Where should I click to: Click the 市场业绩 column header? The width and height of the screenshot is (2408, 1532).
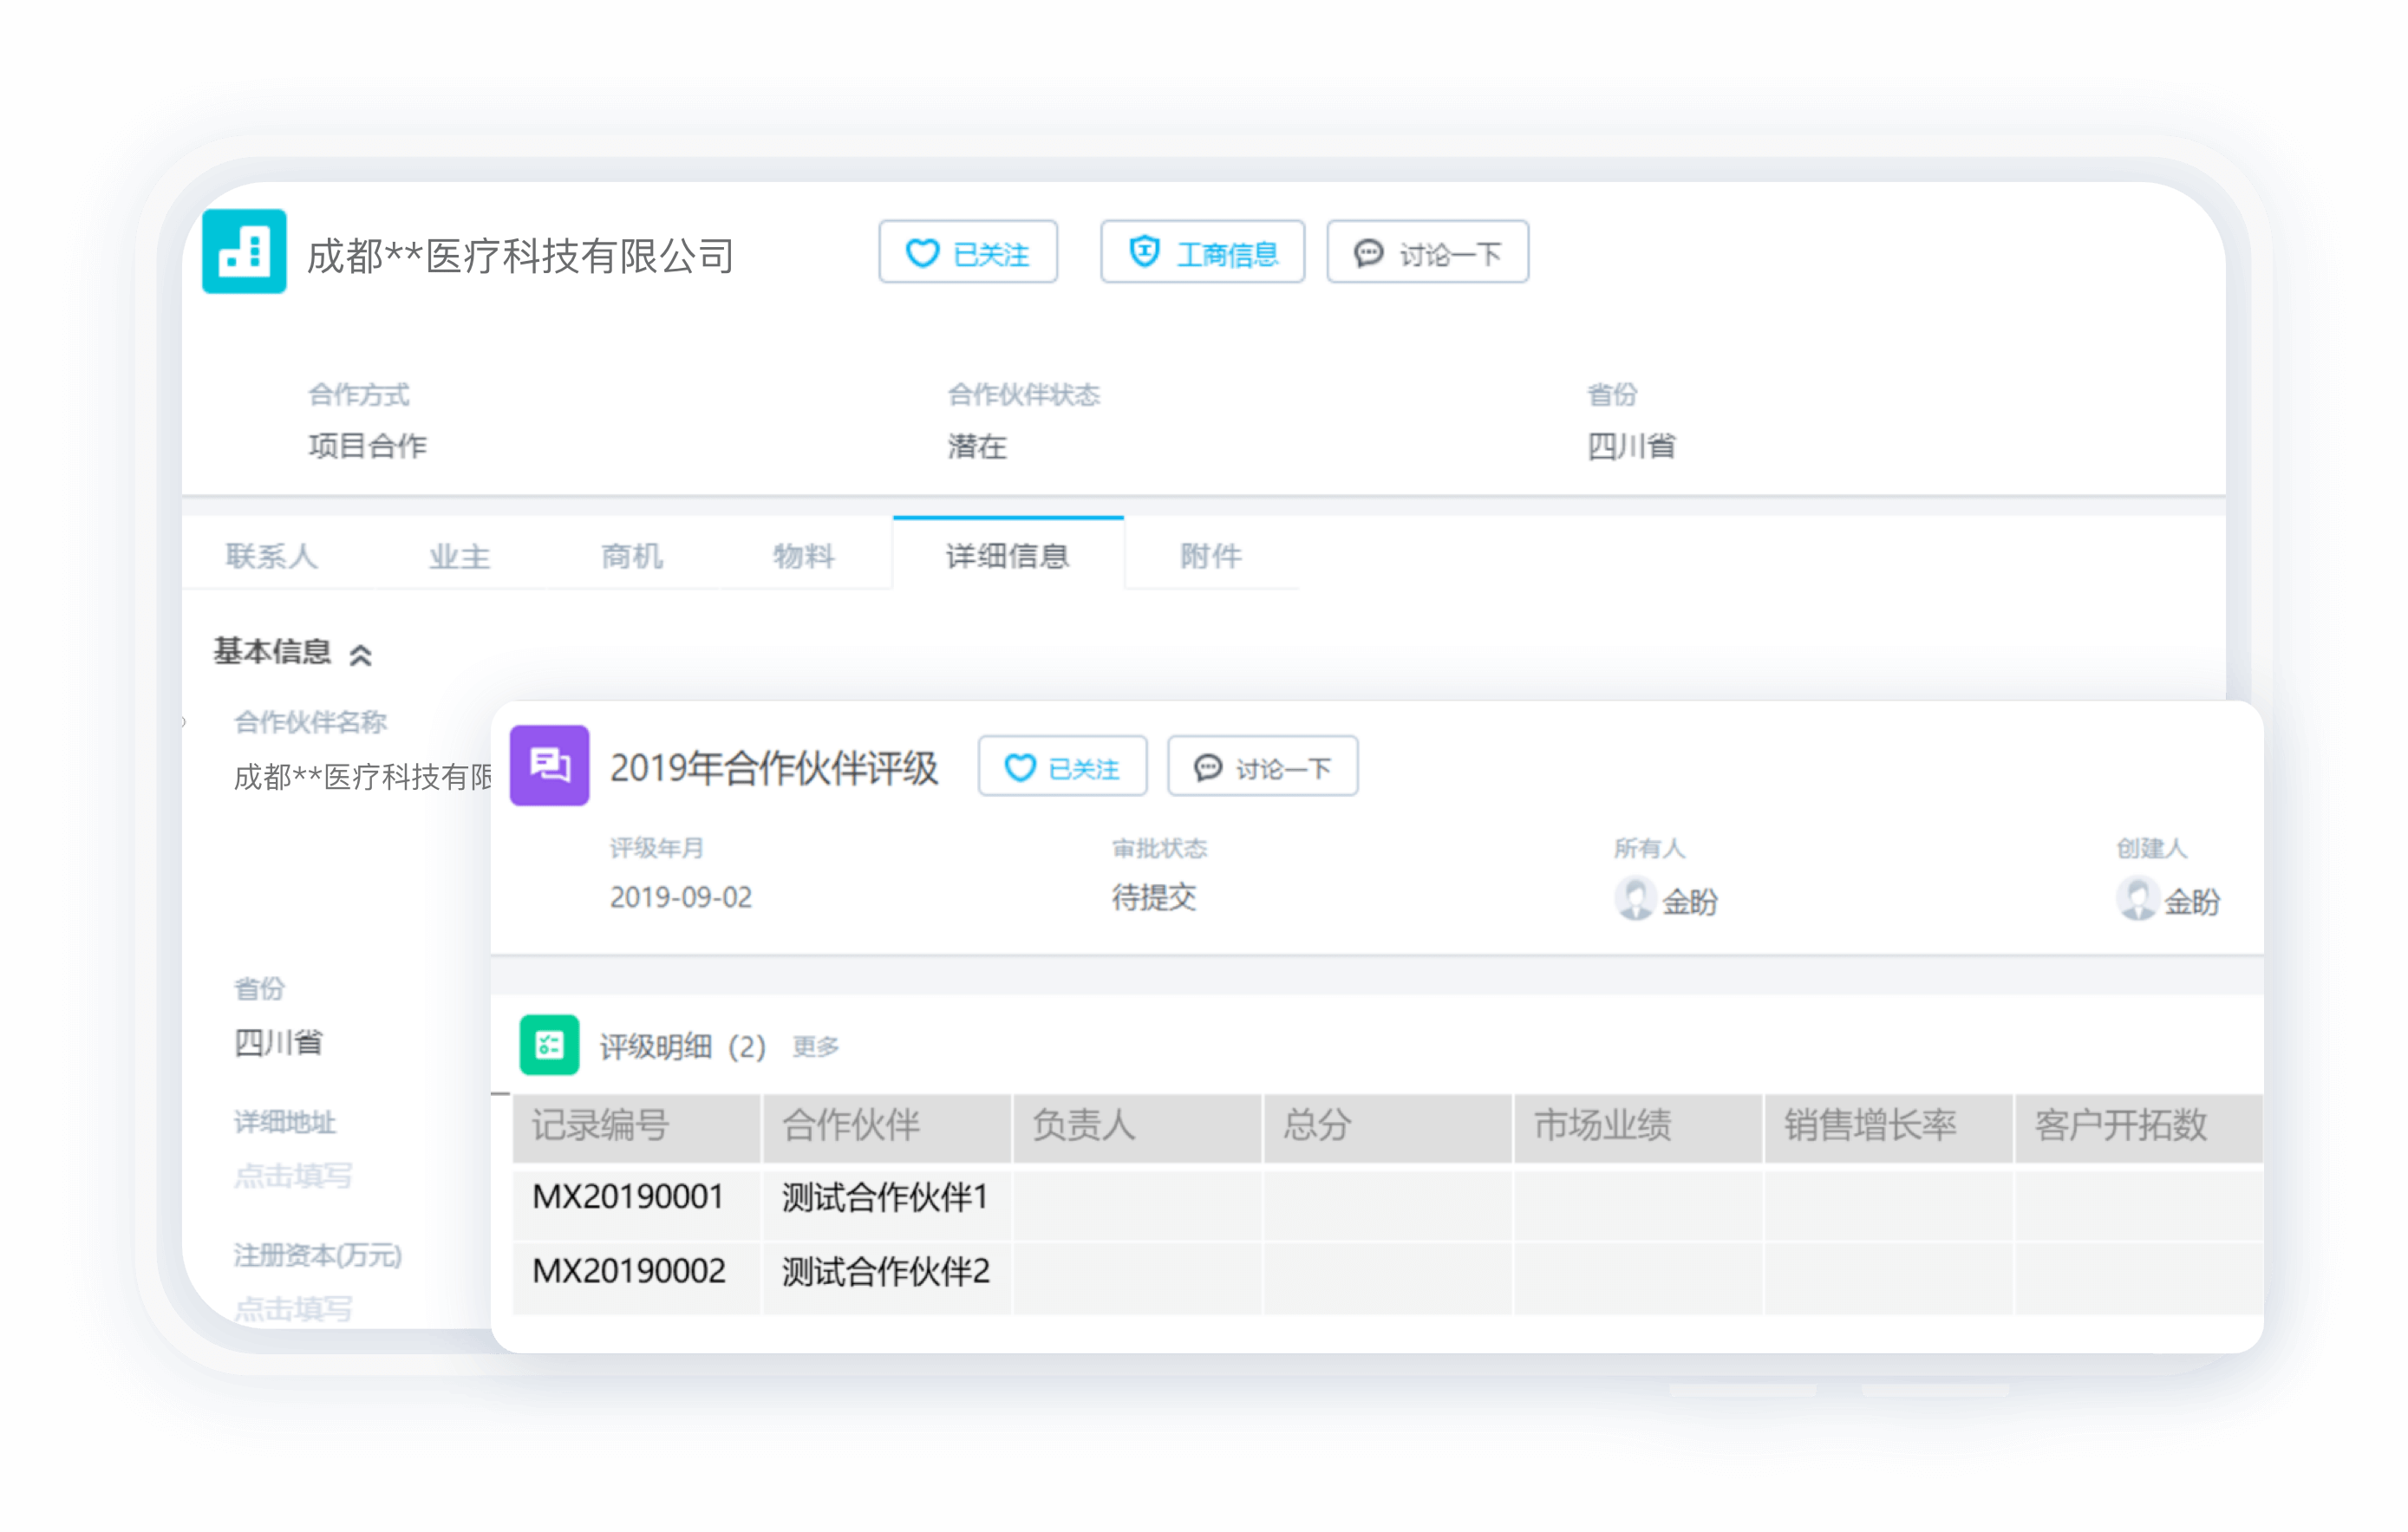[1638, 1127]
